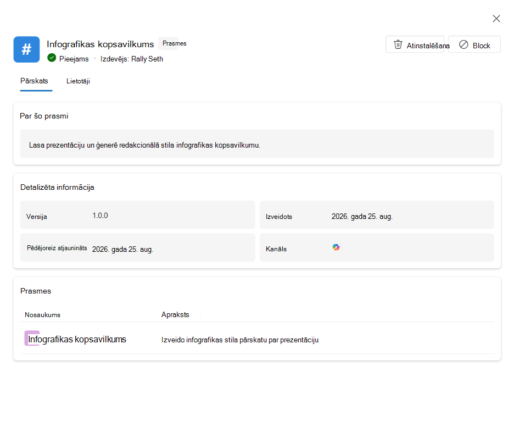Image resolution: width=514 pixels, height=423 pixels.
Task: Click the Pieejams status text
Action: click(74, 59)
